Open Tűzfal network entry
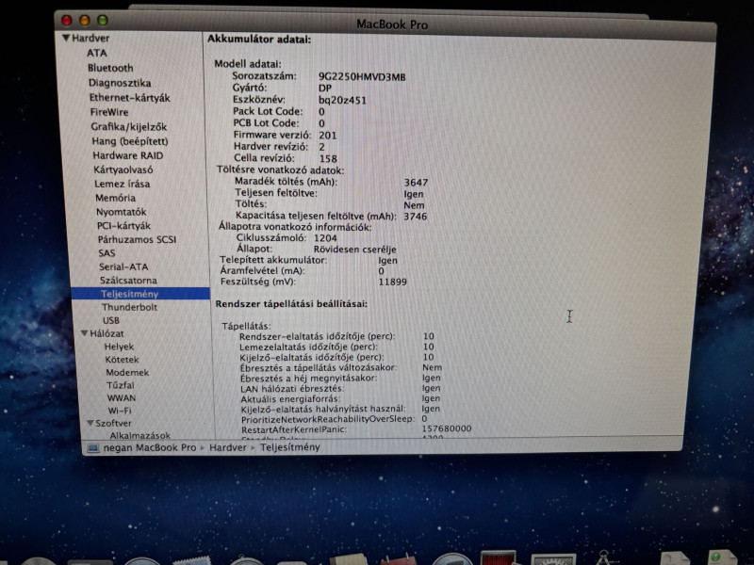754x565 pixels. coord(121,385)
